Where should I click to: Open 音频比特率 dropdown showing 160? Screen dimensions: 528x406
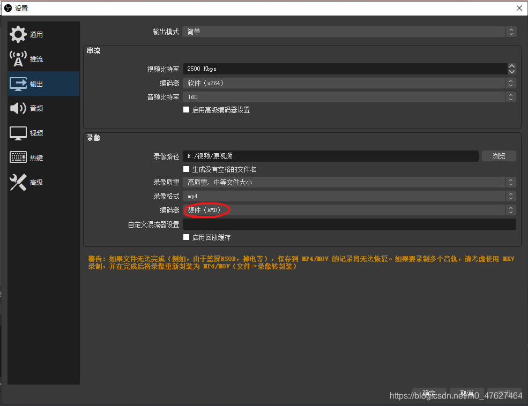coord(349,97)
